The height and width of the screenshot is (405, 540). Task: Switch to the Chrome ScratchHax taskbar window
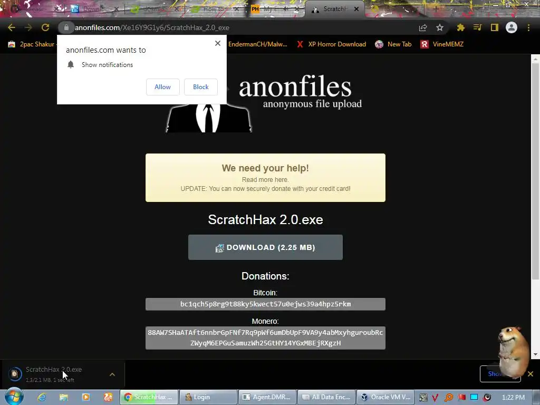(x=149, y=397)
